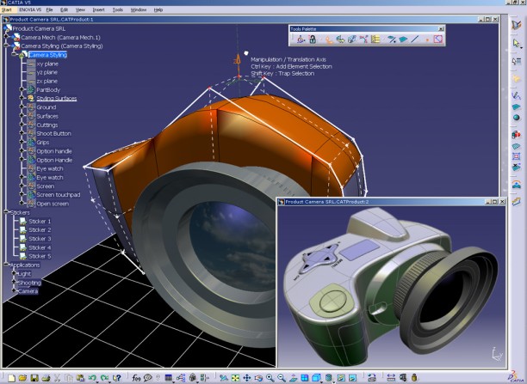527x384 pixels.
Task: Click the Undo arrow icon
Action: pyautogui.click(x=92, y=378)
